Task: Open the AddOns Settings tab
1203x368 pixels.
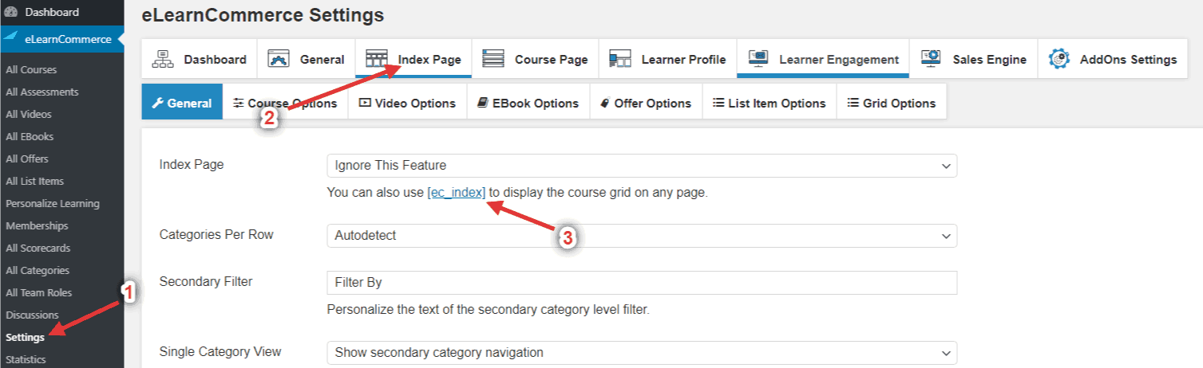Action: [1113, 59]
